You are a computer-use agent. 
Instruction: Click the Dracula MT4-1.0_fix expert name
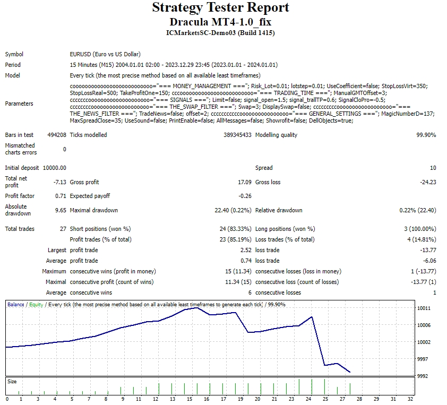[x=220, y=22]
